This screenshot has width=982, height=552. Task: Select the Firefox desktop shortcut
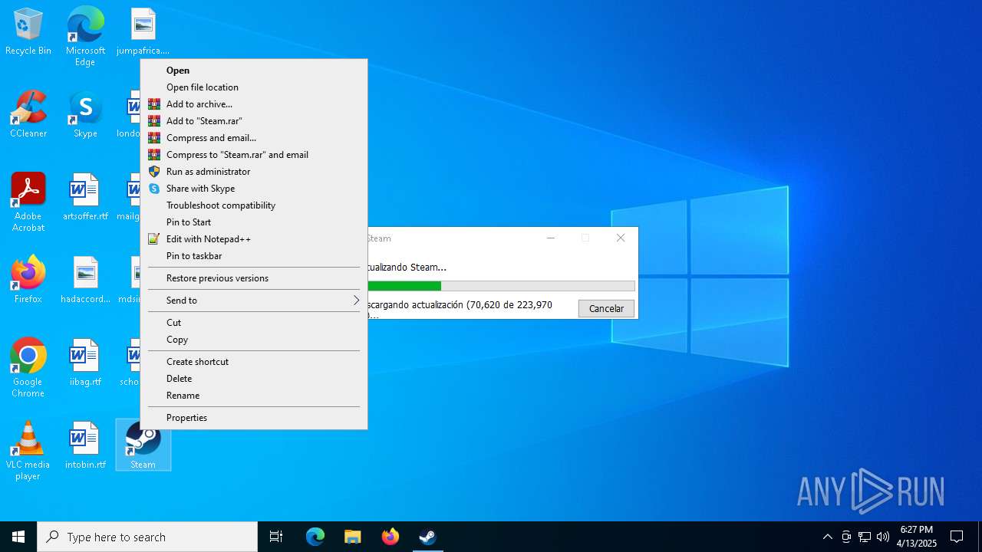click(28, 281)
